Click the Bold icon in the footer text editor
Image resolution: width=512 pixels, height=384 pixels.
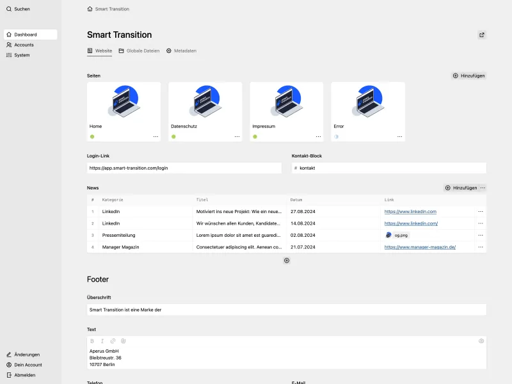[92, 341]
